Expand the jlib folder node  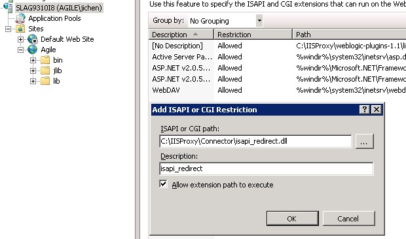tap(33, 71)
